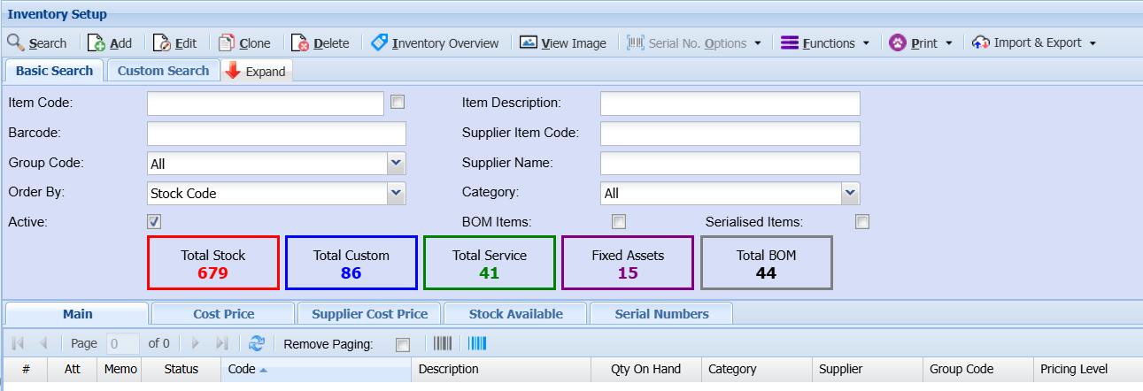Click the Delete item icon

(x=300, y=42)
